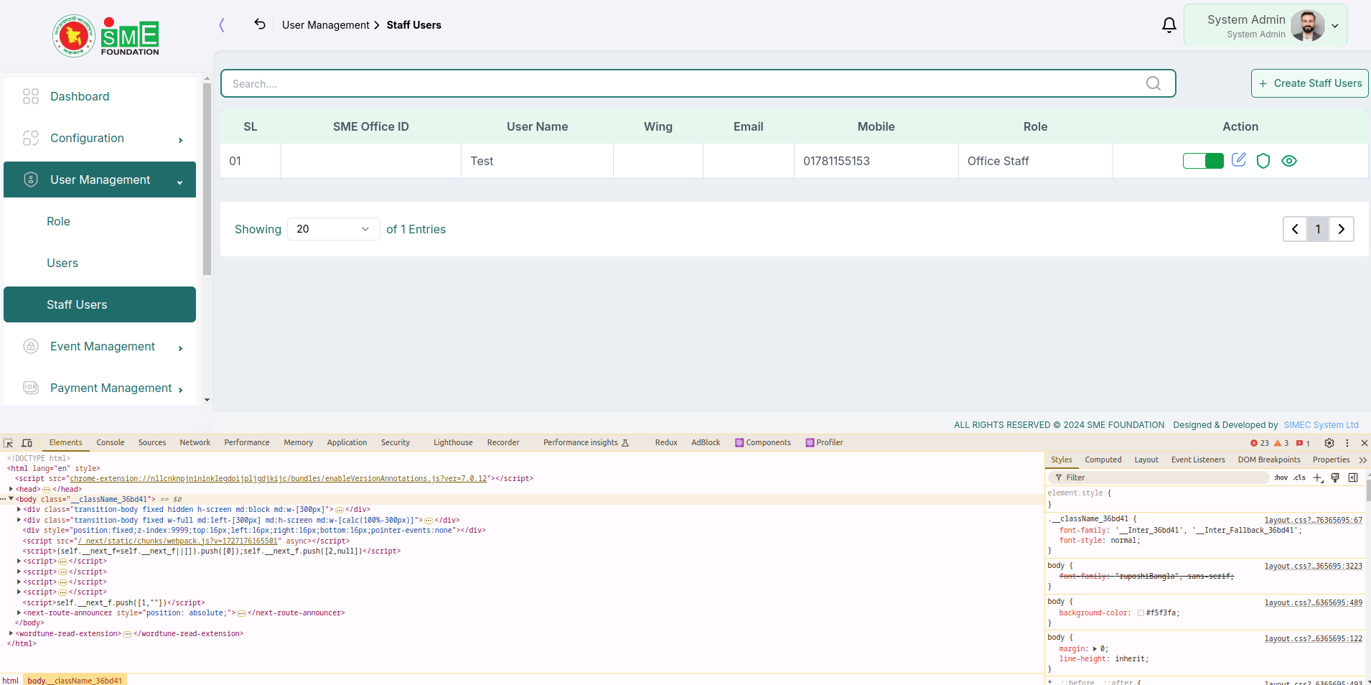Open layout.css link for body background-color rule
Viewport: 1371px width, 685px height.
pos(1313,602)
